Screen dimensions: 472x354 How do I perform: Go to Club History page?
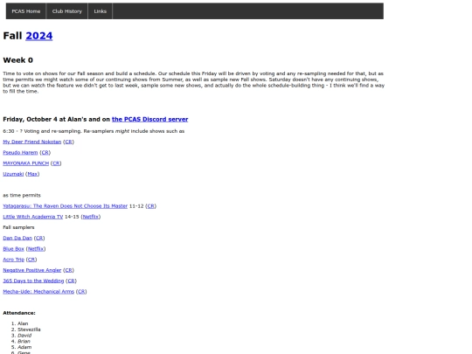click(66, 11)
